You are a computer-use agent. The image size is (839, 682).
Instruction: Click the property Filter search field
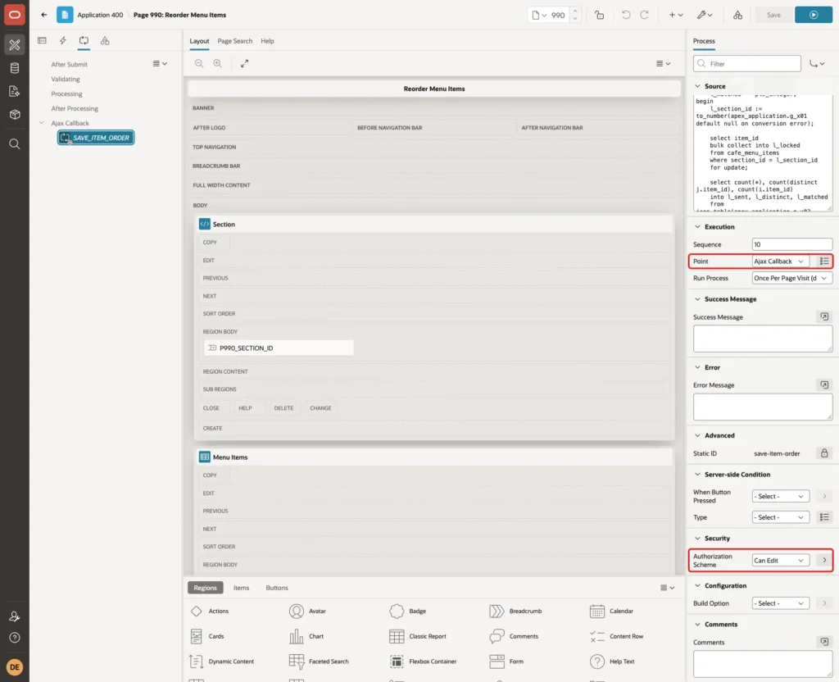point(747,64)
